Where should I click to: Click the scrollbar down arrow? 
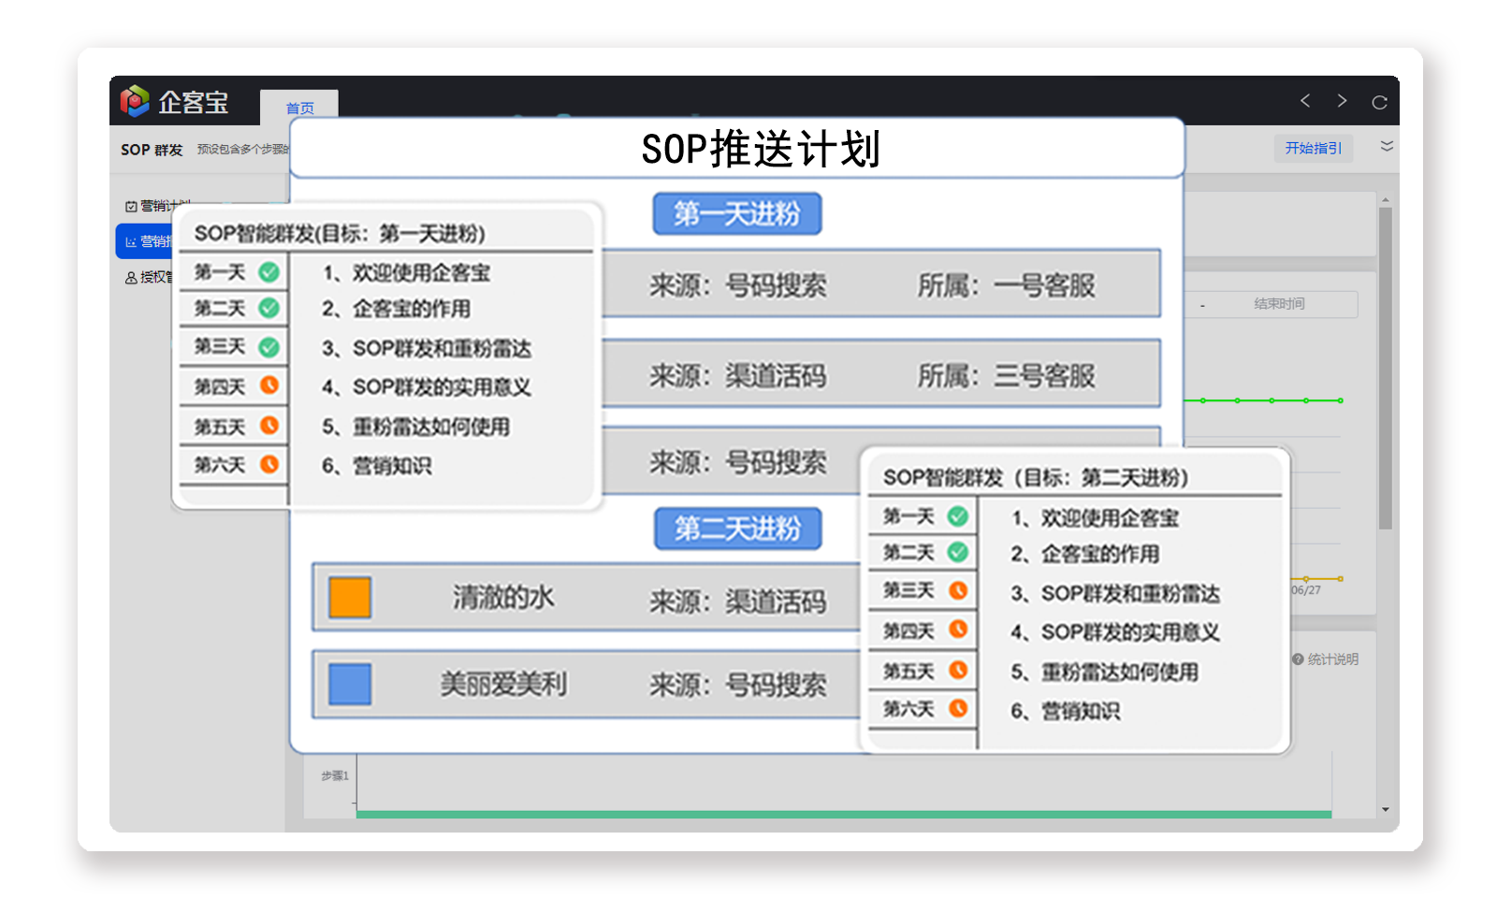pos(1385,810)
